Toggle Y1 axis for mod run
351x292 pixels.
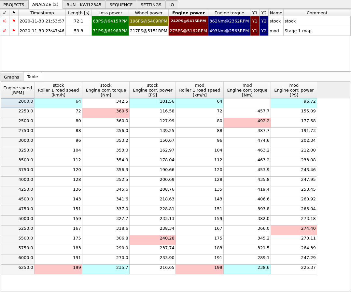[x=255, y=31]
